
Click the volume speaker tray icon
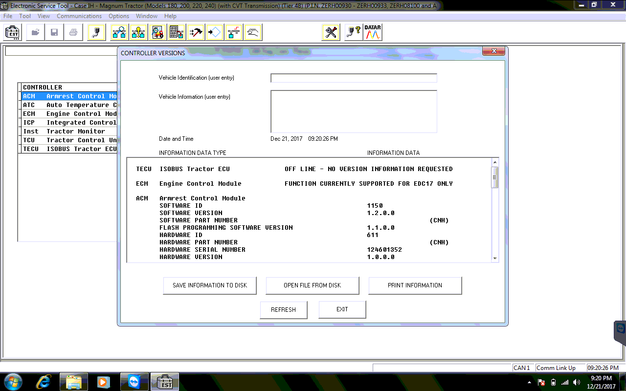tap(577, 382)
